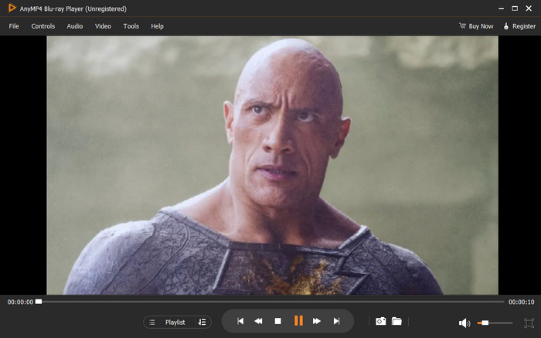The height and width of the screenshot is (338, 541).
Task: Open the snapshot folder icon
Action: point(396,321)
